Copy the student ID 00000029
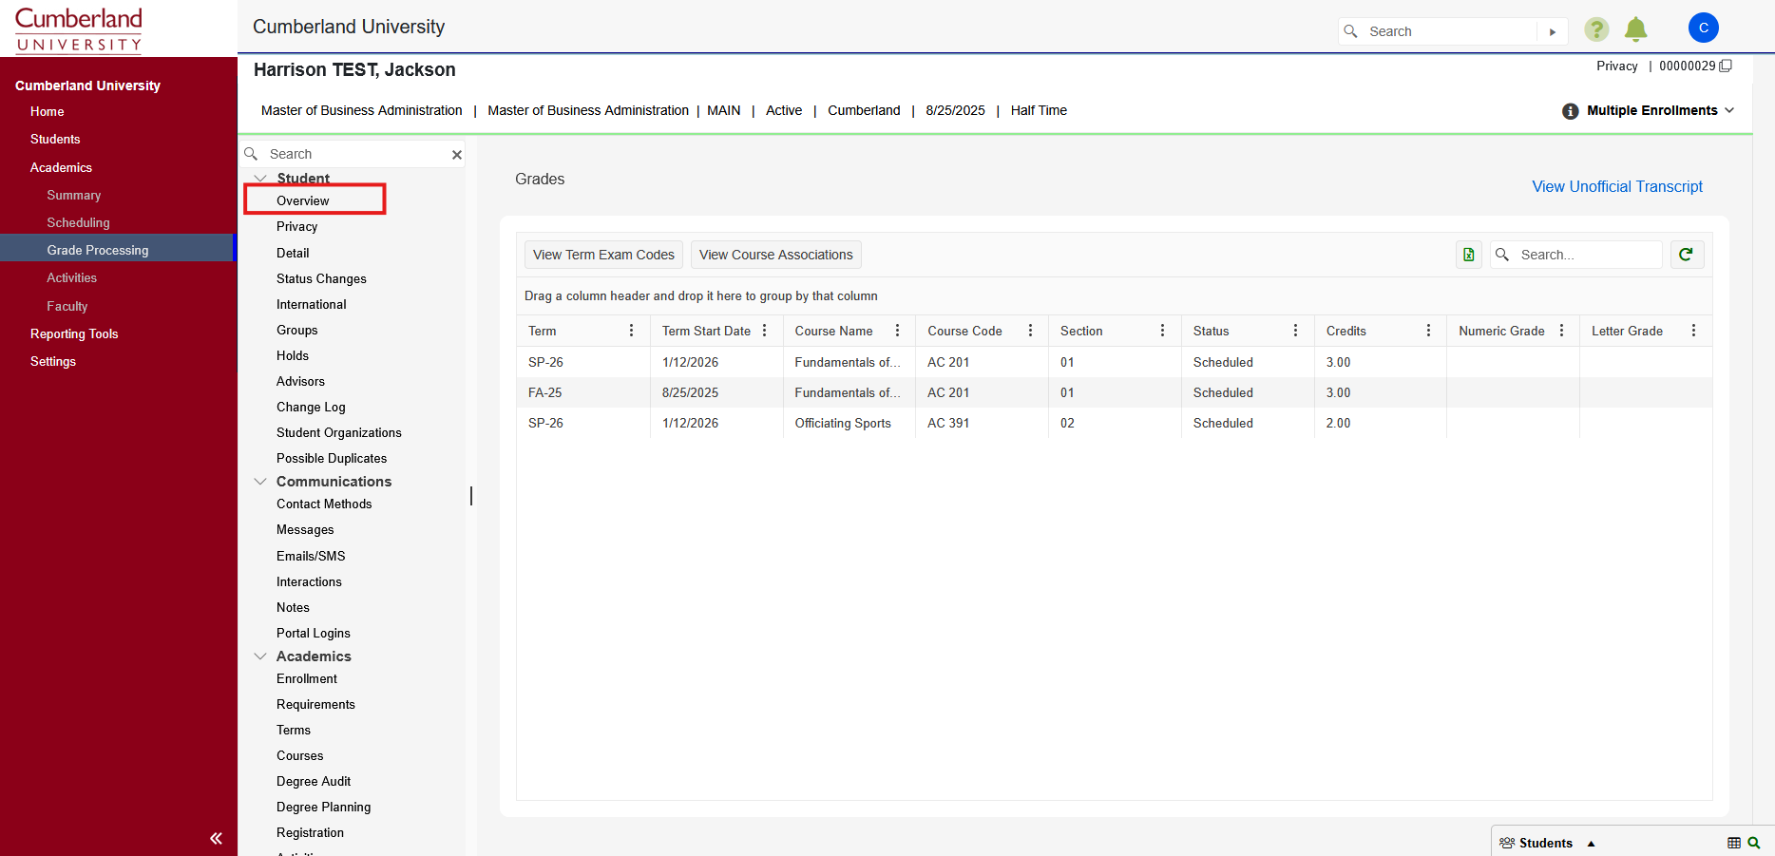The width and height of the screenshot is (1775, 856). click(x=1726, y=66)
